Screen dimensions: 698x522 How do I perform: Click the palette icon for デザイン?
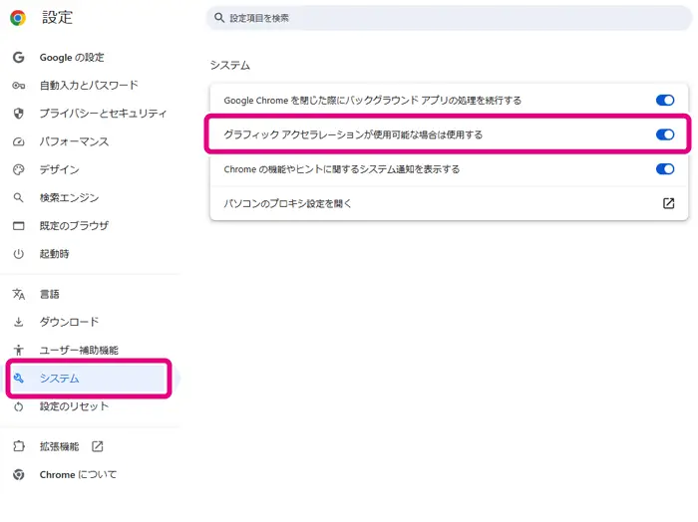(x=18, y=169)
